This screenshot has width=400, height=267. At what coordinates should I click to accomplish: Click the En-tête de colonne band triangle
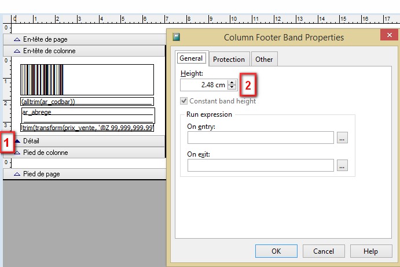pyautogui.click(x=17, y=51)
